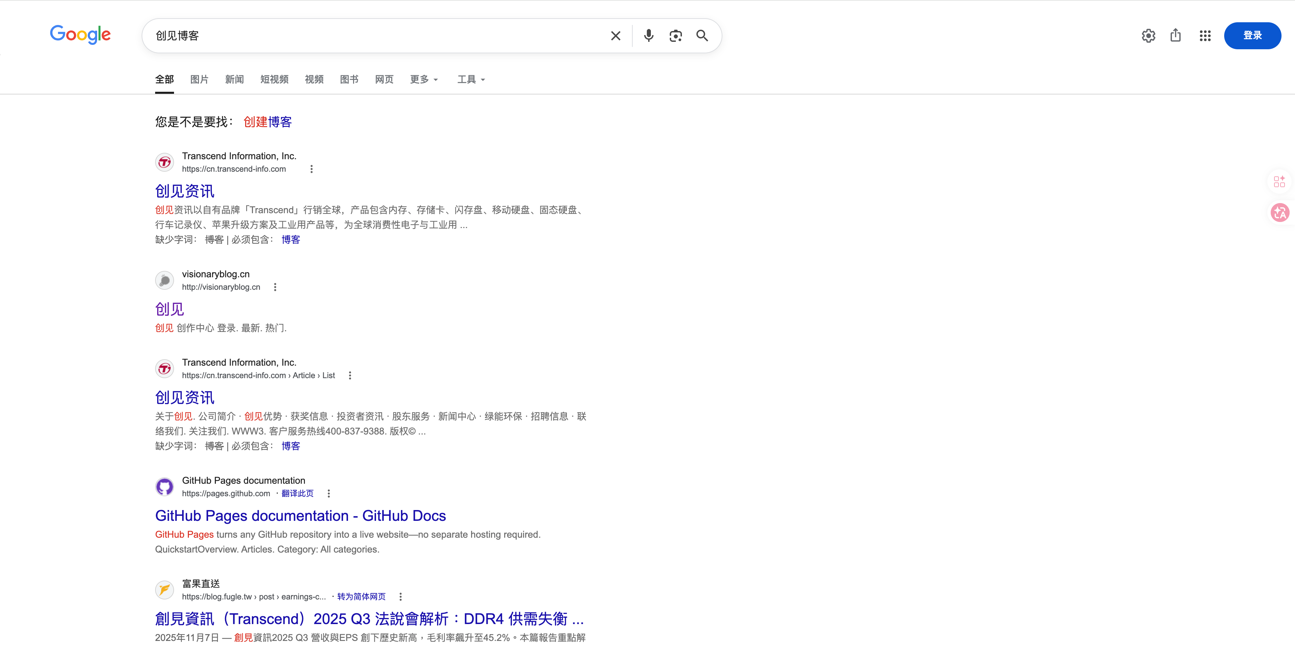Open options menu for cn.transcend-info.com result
This screenshot has height=647, width=1295.
point(311,169)
